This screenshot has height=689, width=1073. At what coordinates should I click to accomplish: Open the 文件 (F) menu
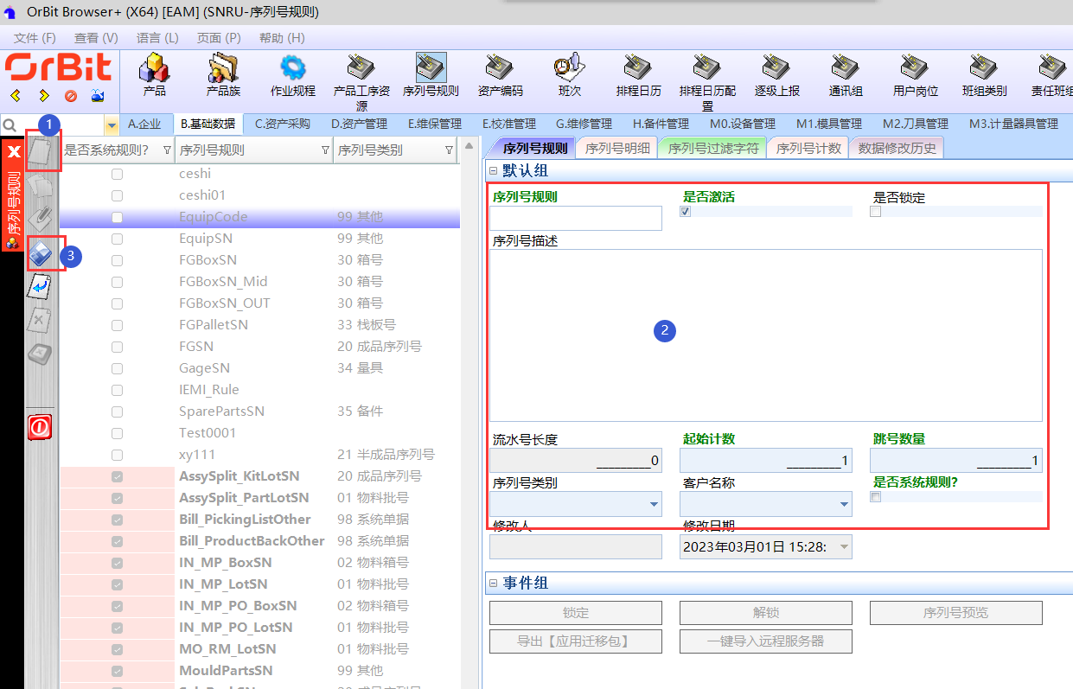(35, 38)
